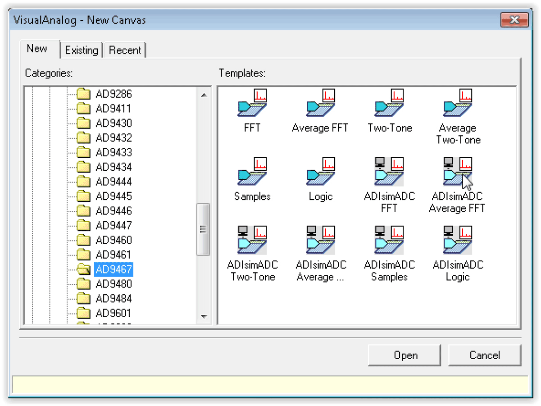Pick the Average Two-Tone template icon
Screen dimensions: 541x406
coord(458,103)
